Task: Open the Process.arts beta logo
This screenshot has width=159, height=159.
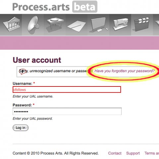Action: [x=55, y=7]
